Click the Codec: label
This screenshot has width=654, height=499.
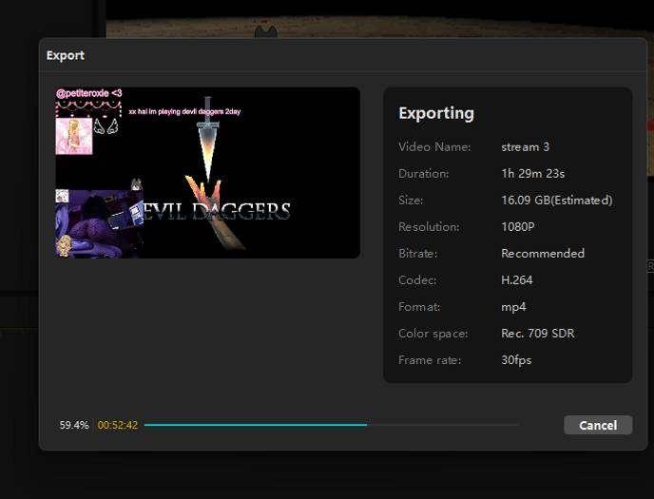pos(417,280)
